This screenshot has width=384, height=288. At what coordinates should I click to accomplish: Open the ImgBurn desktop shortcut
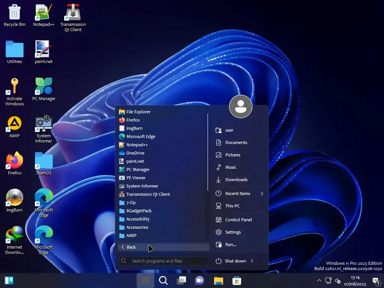pyautogui.click(x=15, y=201)
